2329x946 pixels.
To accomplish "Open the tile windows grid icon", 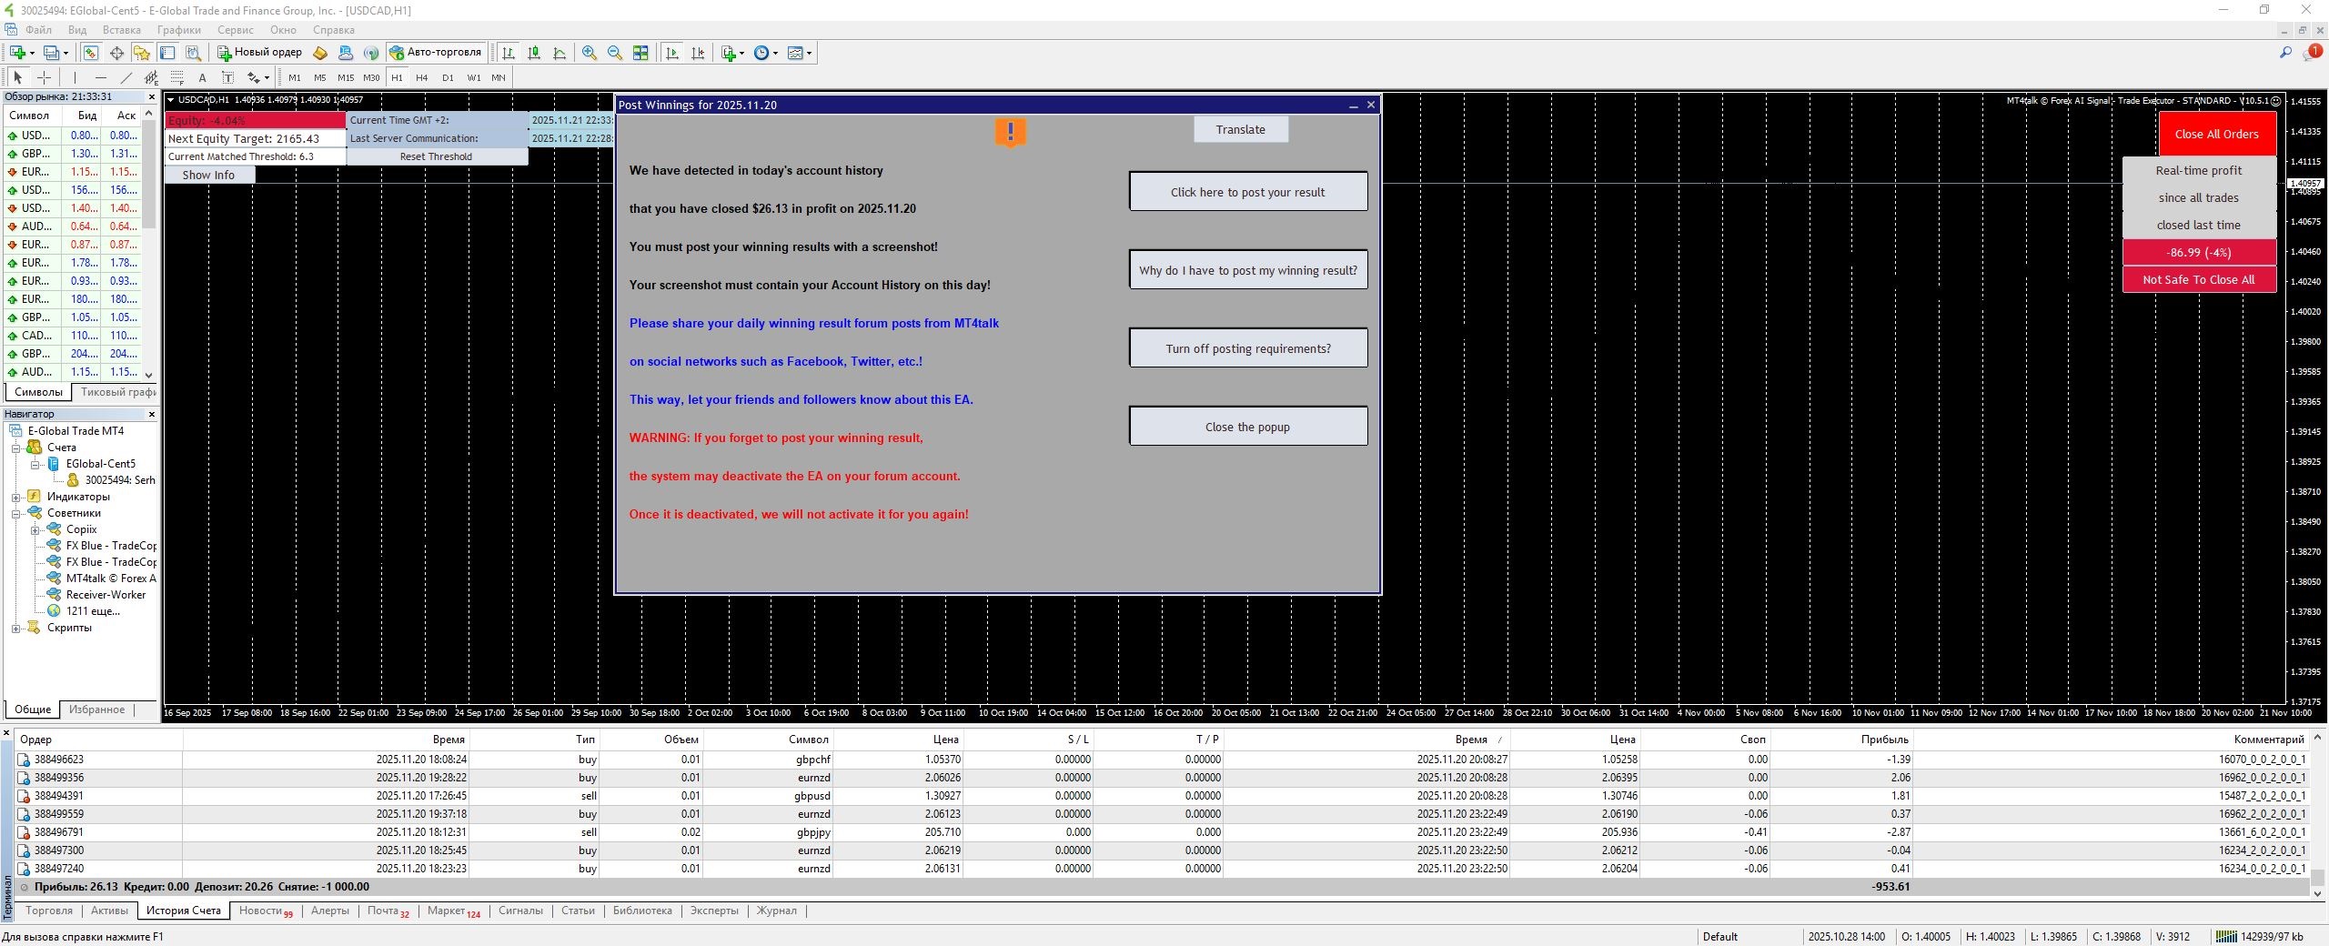I will [640, 53].
